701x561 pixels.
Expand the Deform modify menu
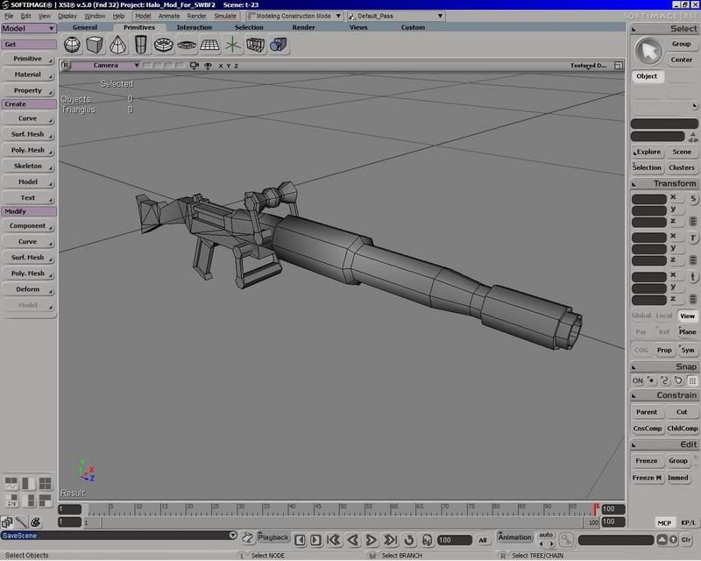pyautogui.click(x=28, y=289)
